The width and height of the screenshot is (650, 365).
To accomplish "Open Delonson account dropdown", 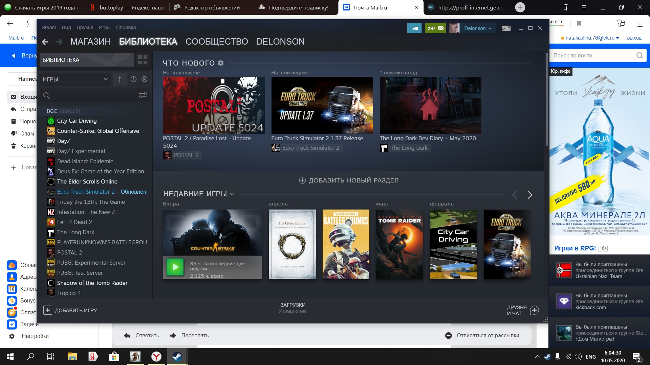I will (x=477, y=28).
